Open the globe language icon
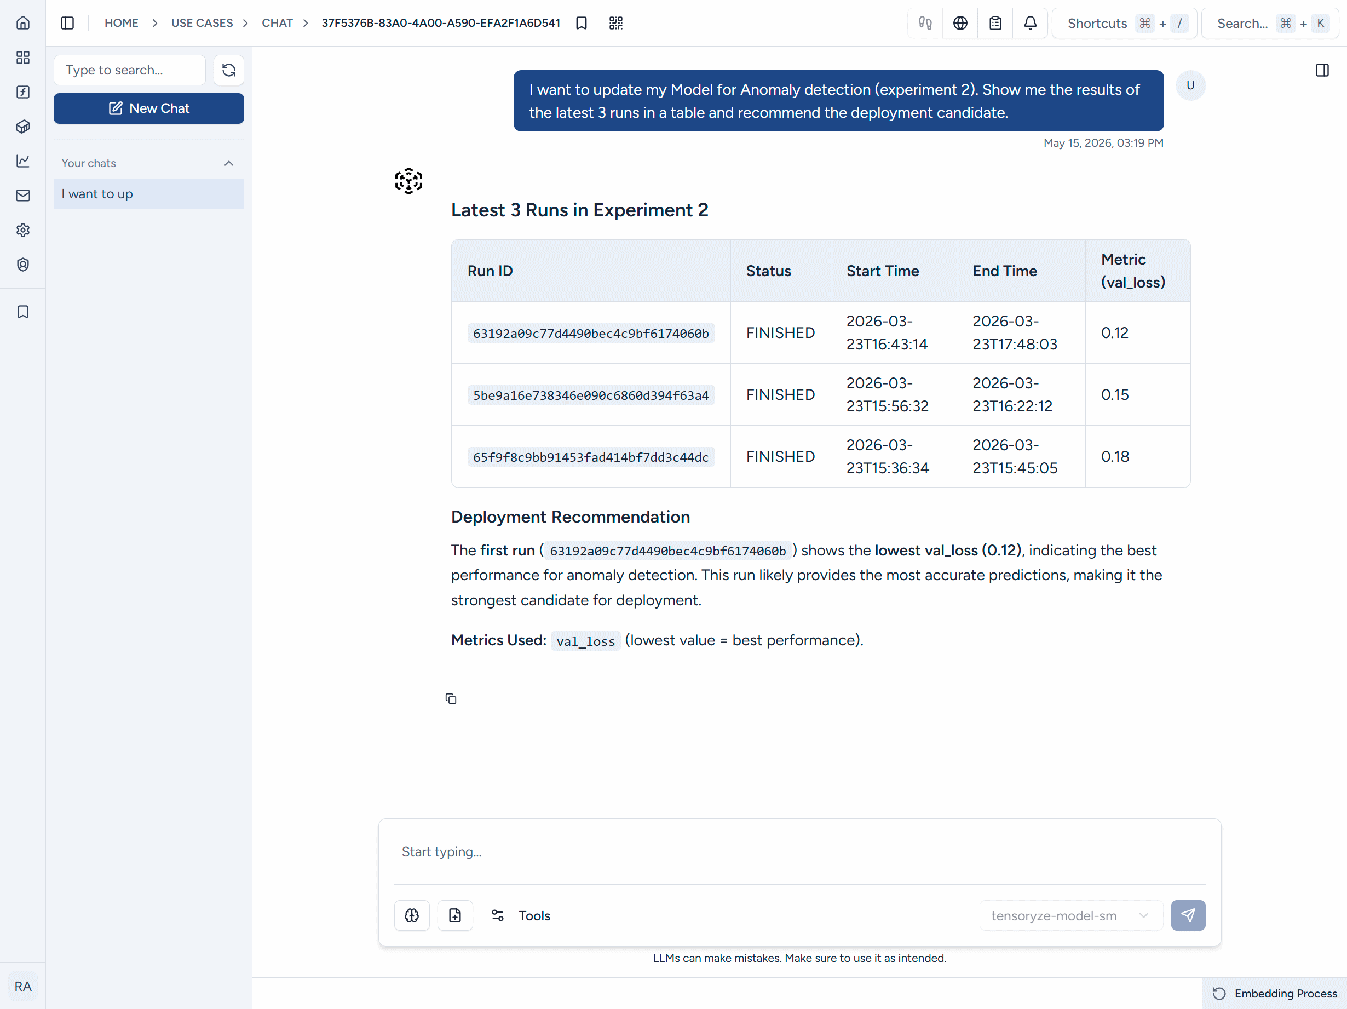The image size is (1347, 1009). pos(960,23)
